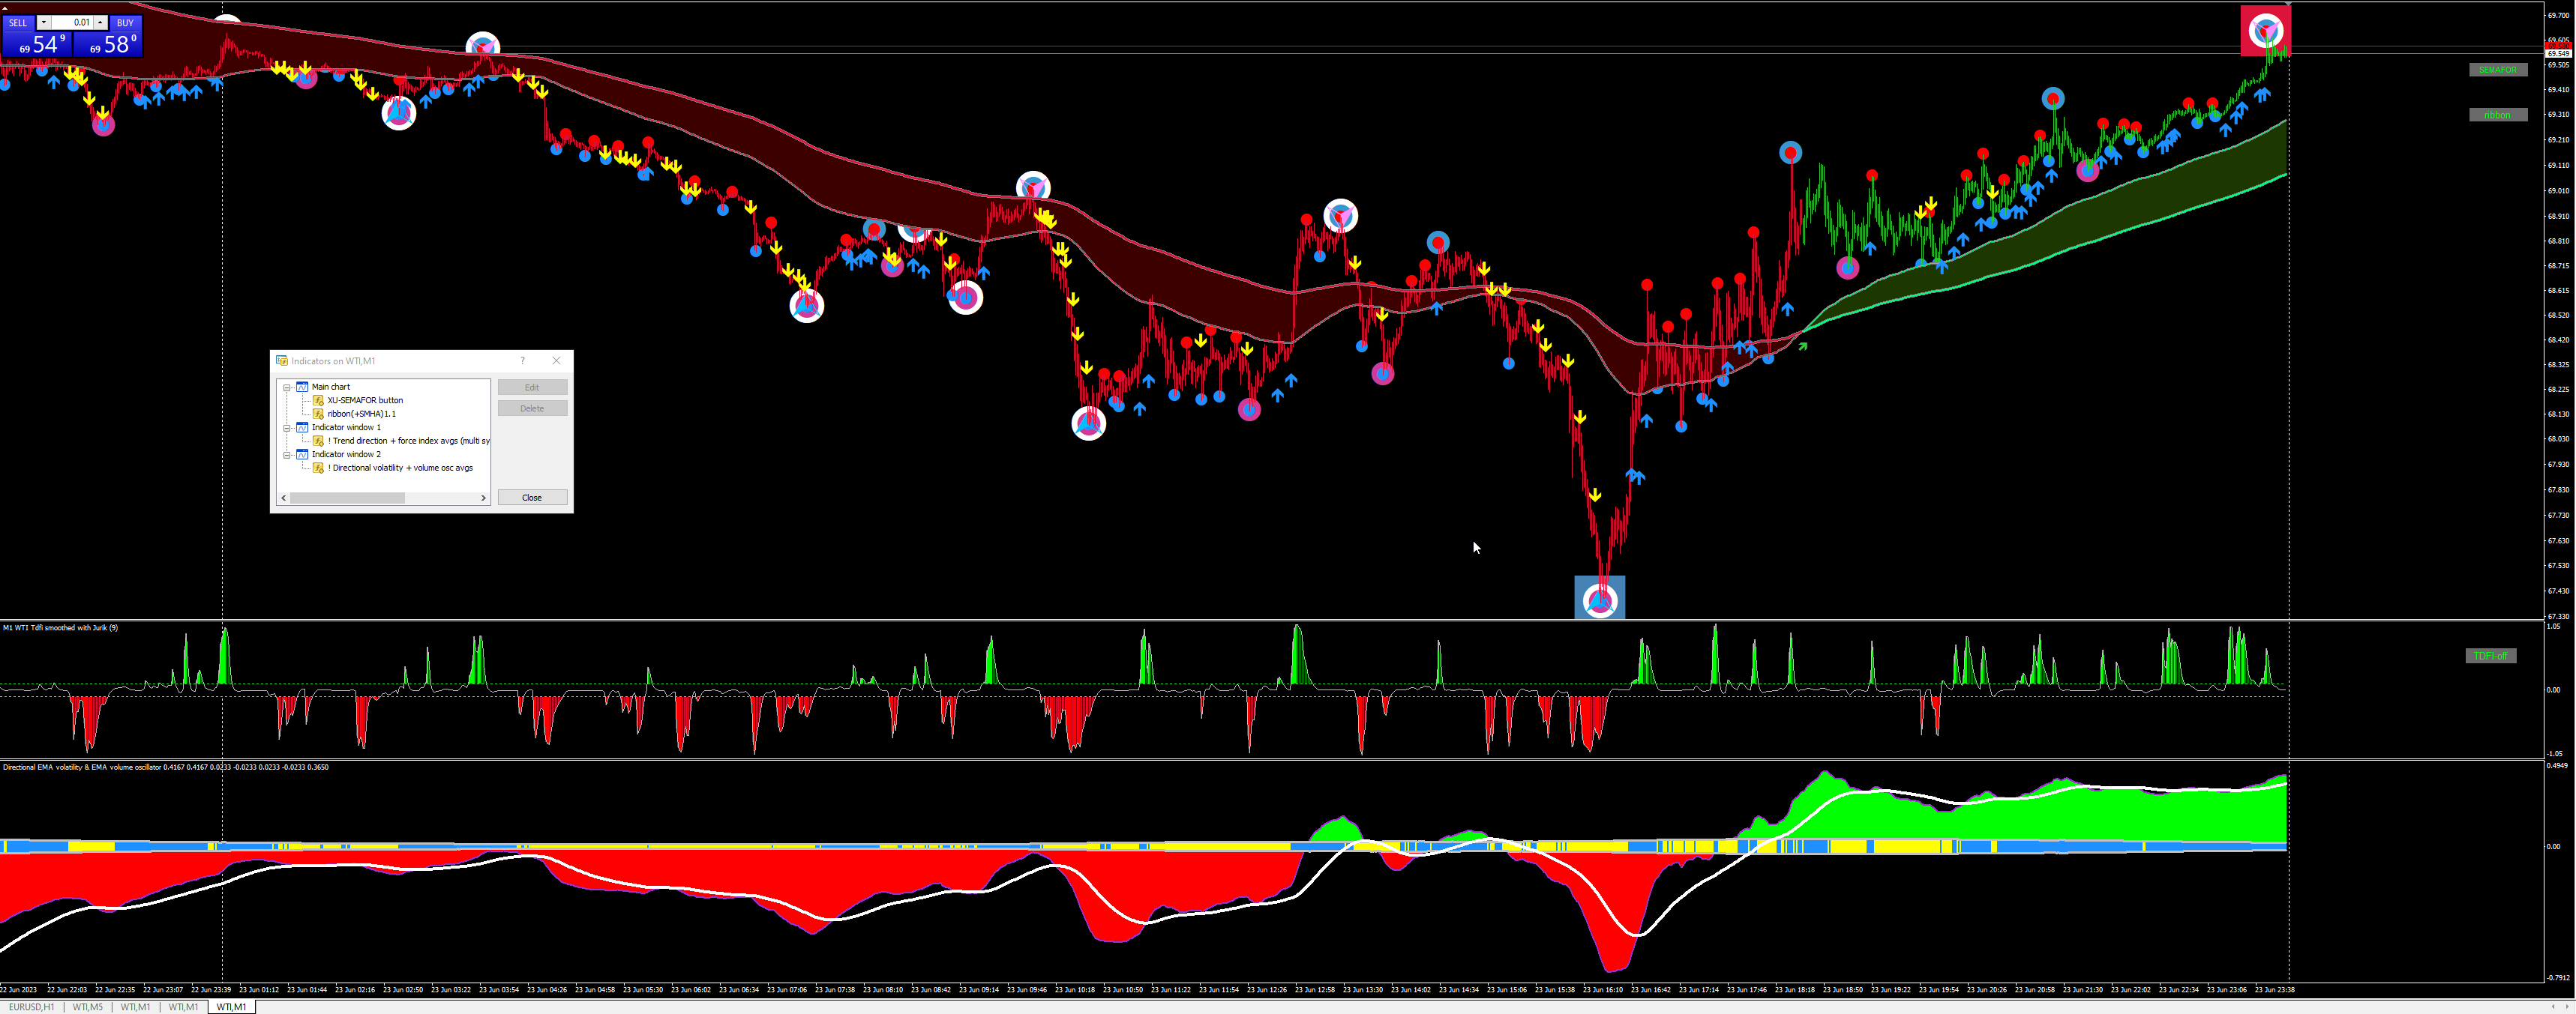Toggle the SEMAFOR indicator chart button
Viewport: 2576px width, 1014px height.
click(x=2497, y=70)
